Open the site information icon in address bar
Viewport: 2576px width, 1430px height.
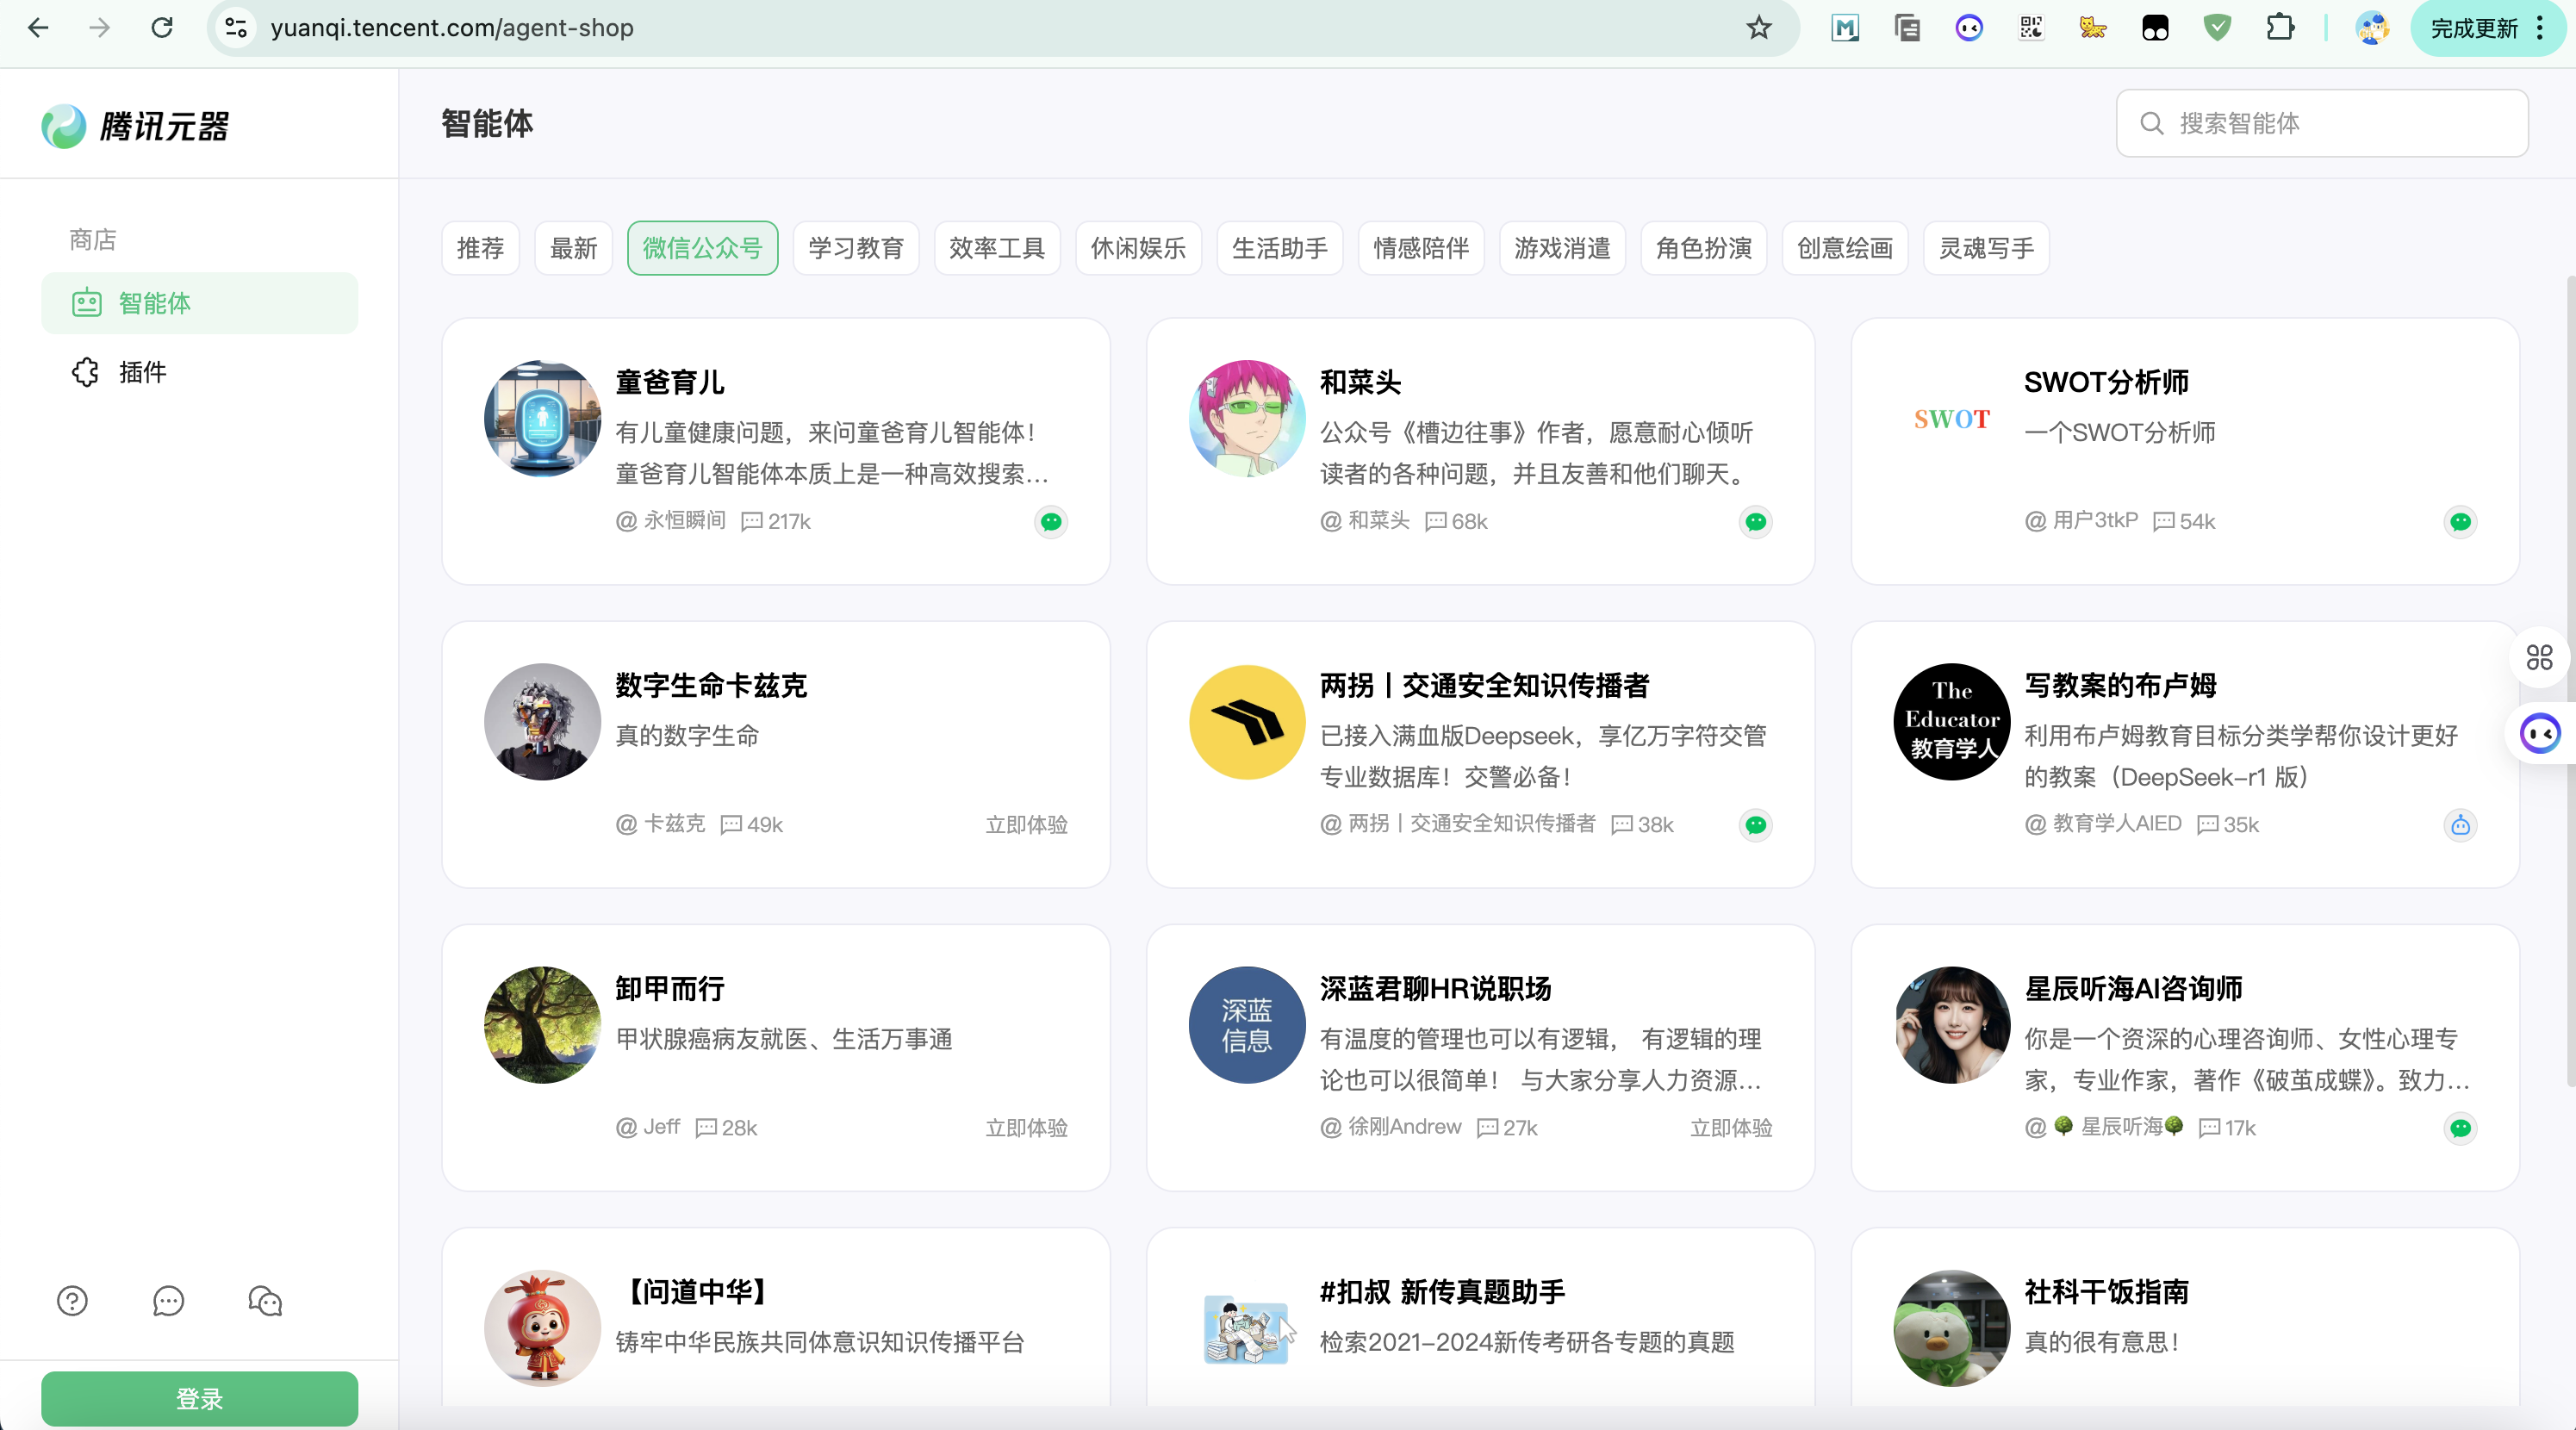pos(236,28)
